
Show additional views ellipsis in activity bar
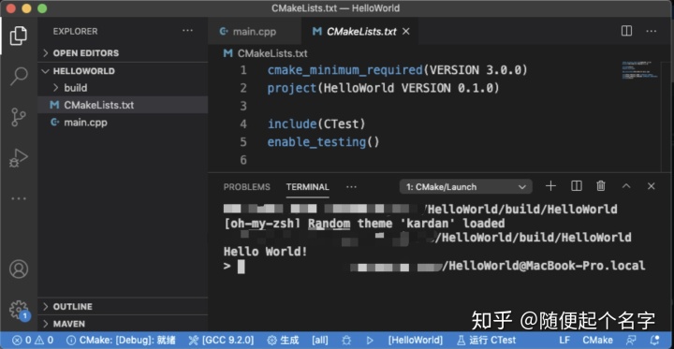pyautogui.click(x=19, y=199)
